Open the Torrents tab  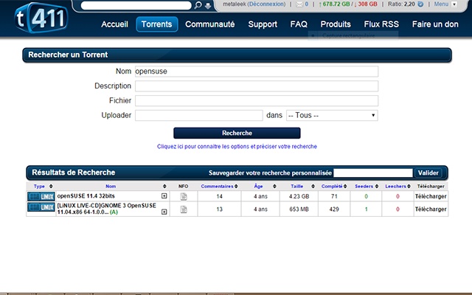coord(157,24)
